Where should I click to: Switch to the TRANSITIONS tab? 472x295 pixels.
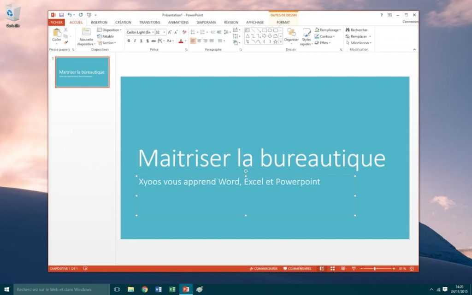pyautogui.click(x=150, y=22)
